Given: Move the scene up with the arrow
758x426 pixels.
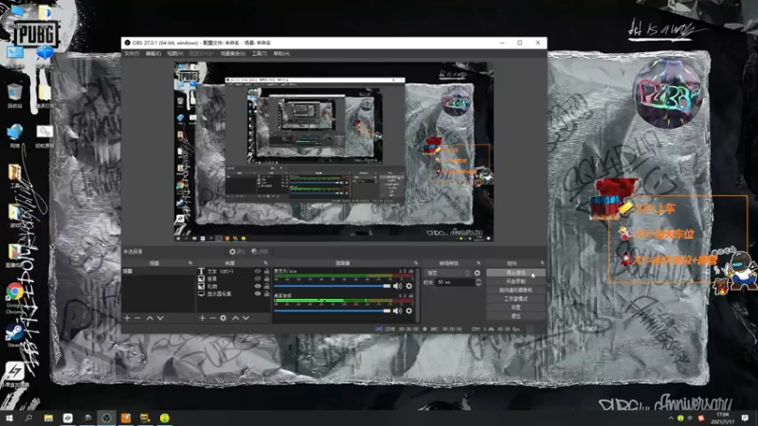Looking at the screenshot, I should coord(150,318).
